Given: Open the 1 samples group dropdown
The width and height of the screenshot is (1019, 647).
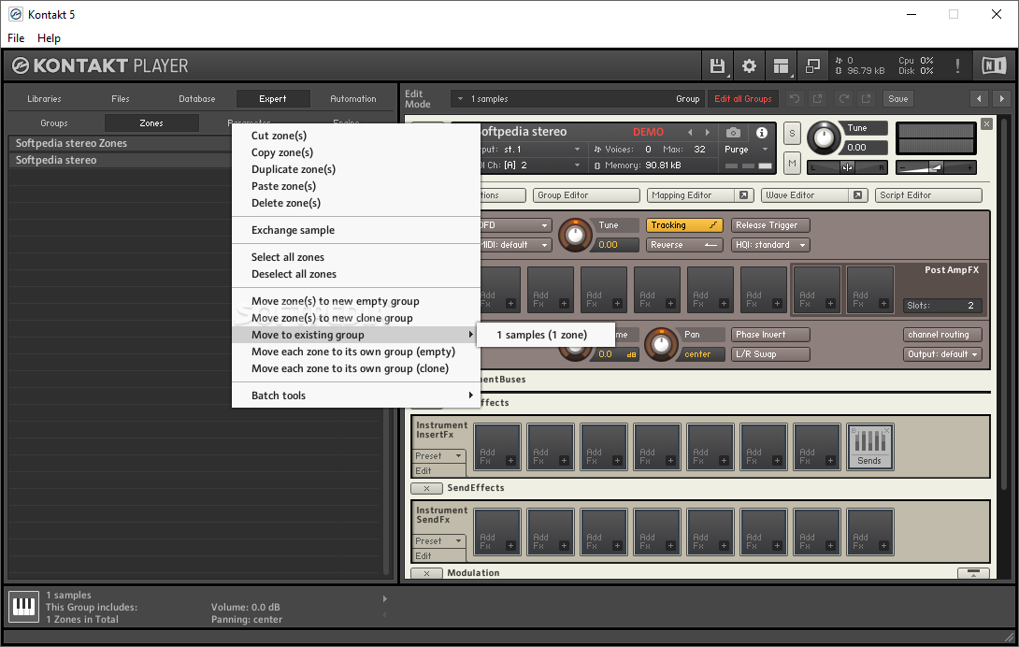Looking at the screenshot, I should [x=579, y=99].
